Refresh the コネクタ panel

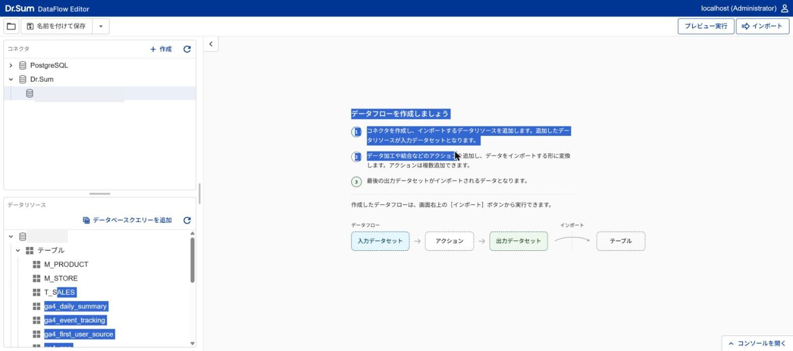pyautogui.click(x=187, y=49)
